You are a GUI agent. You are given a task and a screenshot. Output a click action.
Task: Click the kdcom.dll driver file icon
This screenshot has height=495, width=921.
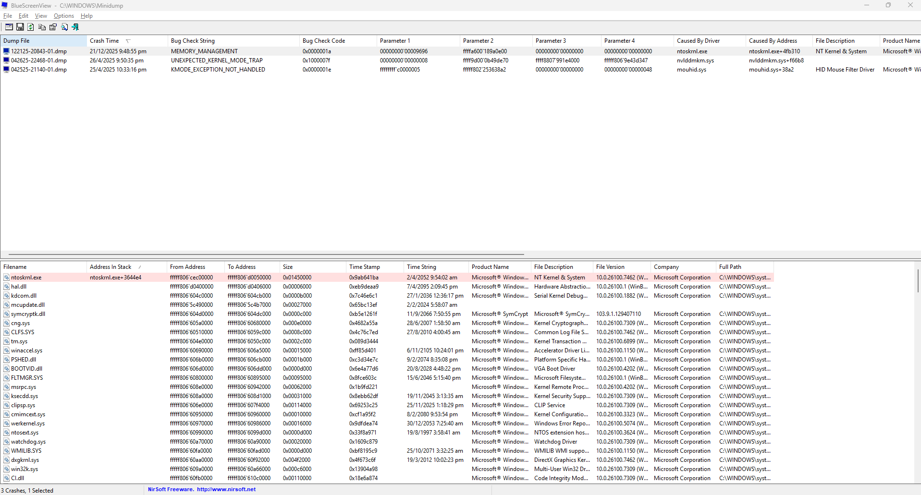(7, 296)
